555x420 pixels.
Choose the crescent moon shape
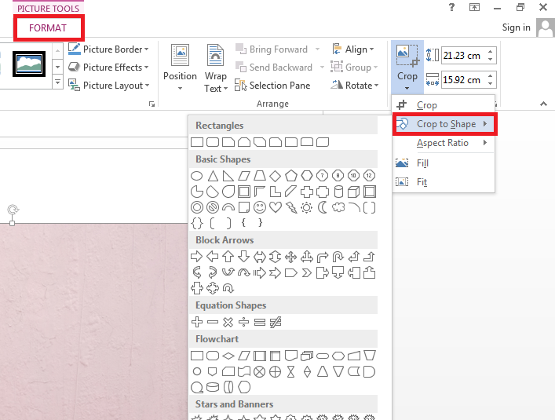[323, 207]
